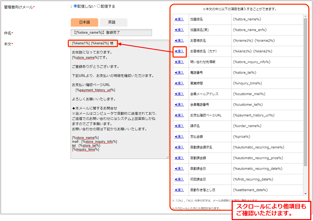Select the 配信しない radio button
Viewport: 313px width, 221px height.
point(75,6)
